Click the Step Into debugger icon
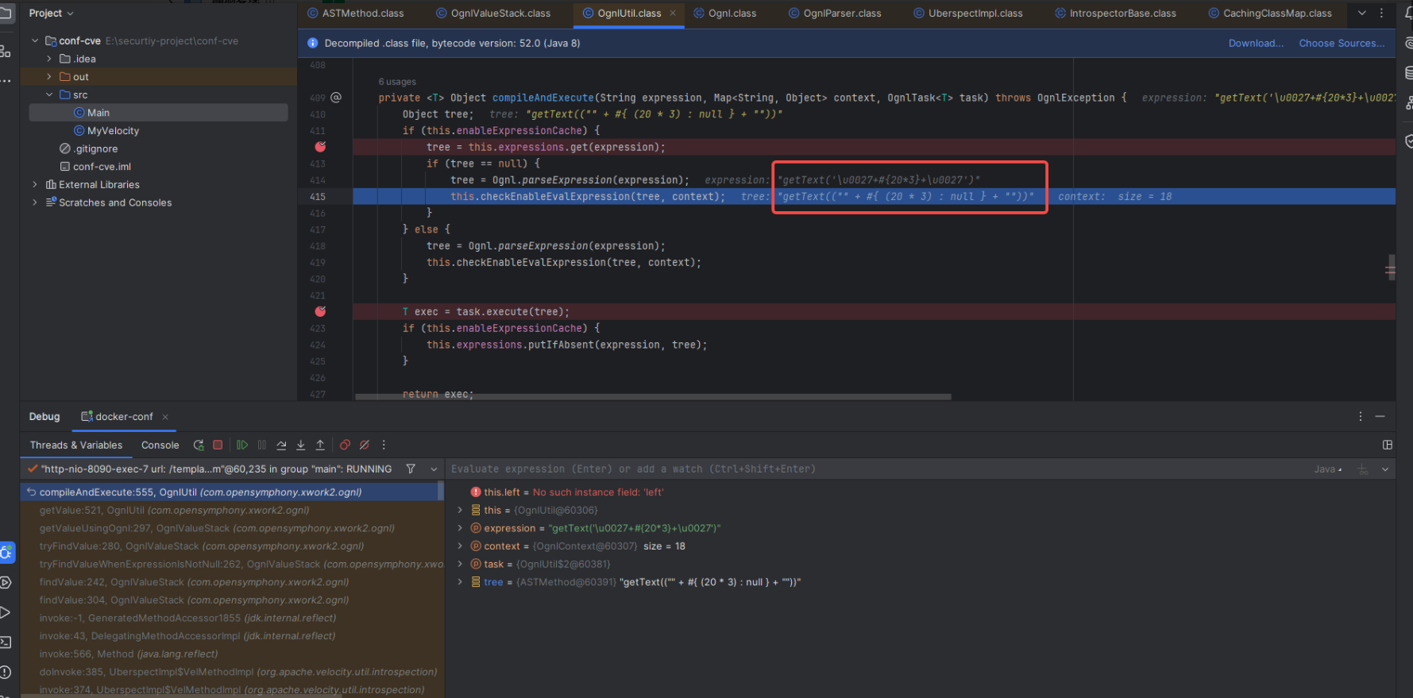This screenshot has height=698, width=1413. pos(301,445)
